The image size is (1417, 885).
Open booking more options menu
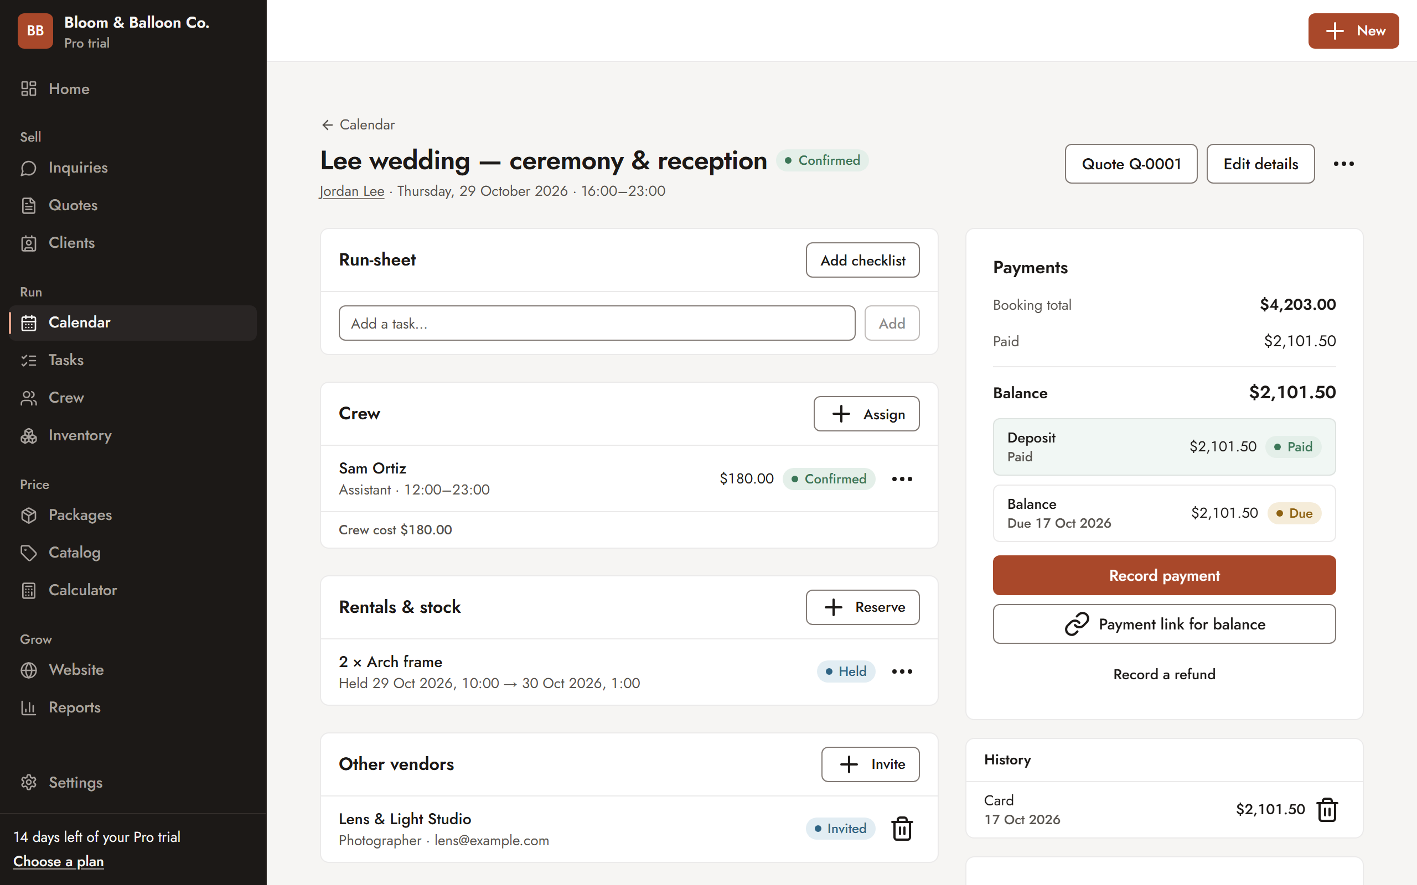pos(1344,164)
